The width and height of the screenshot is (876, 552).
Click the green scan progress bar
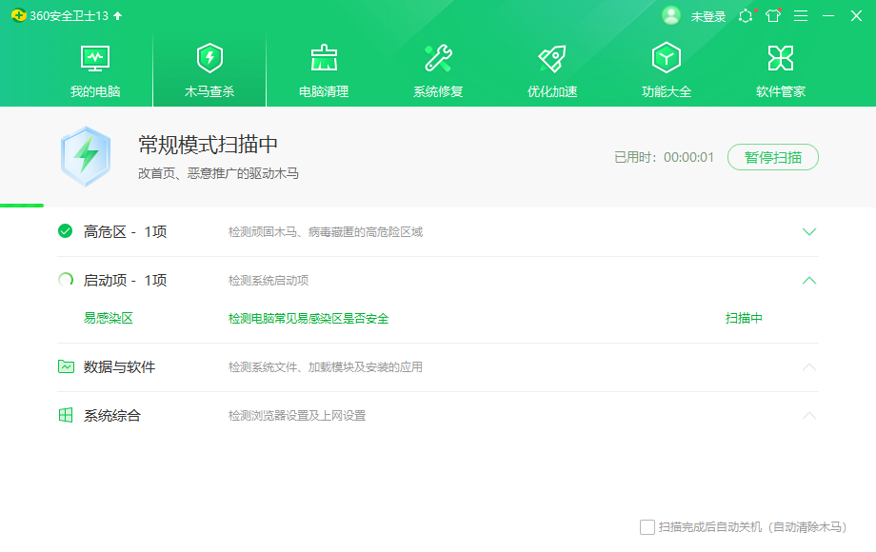(22, 205)
